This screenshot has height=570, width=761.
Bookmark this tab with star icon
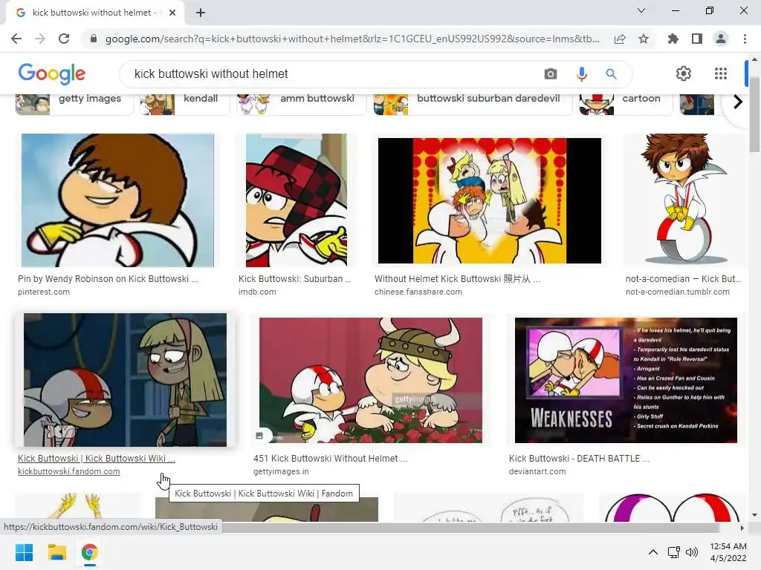[644, 39]
